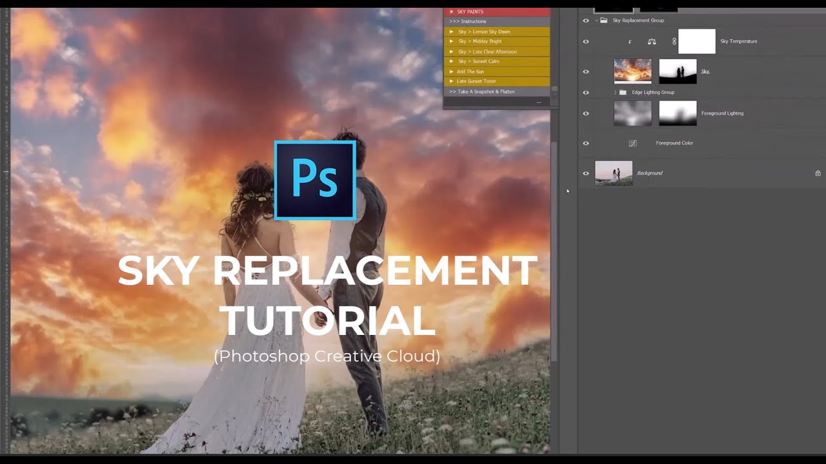Select the Sky layer silhouette mask thumbnail
The image size is (826, 464).
tap(678, 72)
